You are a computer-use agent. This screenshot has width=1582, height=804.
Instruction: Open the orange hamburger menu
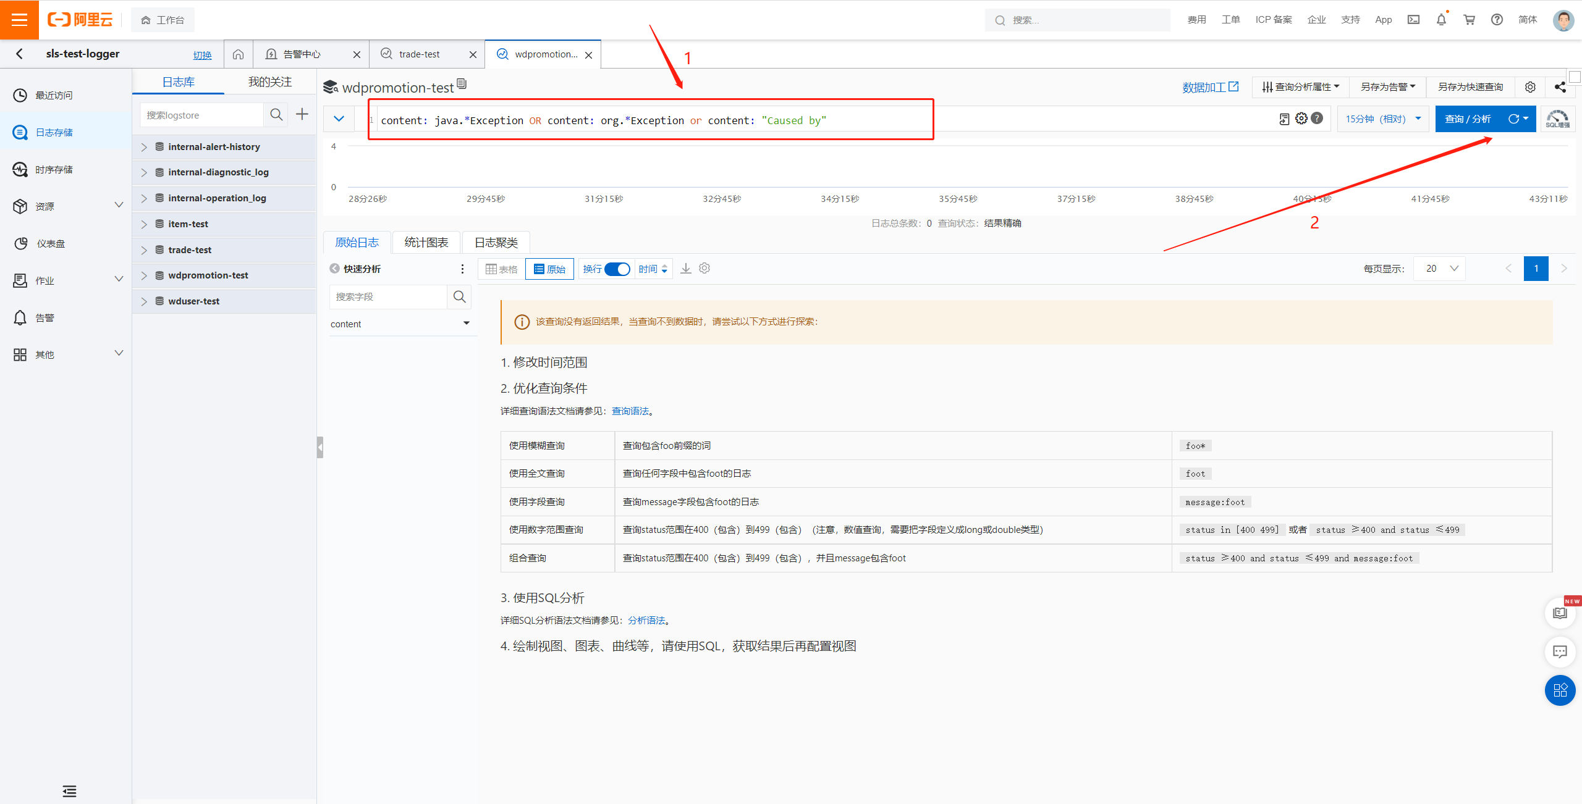click(19, 20)
